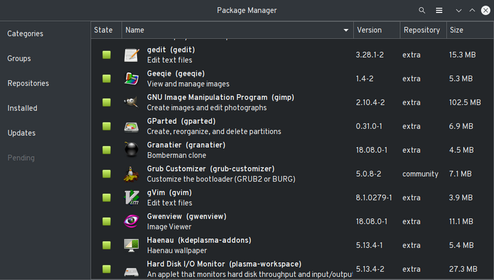The image size is (494, 280).
Task: Click the 15.3 MB size cell
Action: coord(462,55)
